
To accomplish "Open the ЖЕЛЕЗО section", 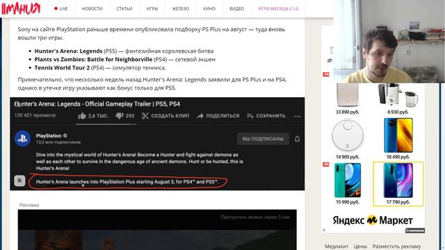I will 181,9.
